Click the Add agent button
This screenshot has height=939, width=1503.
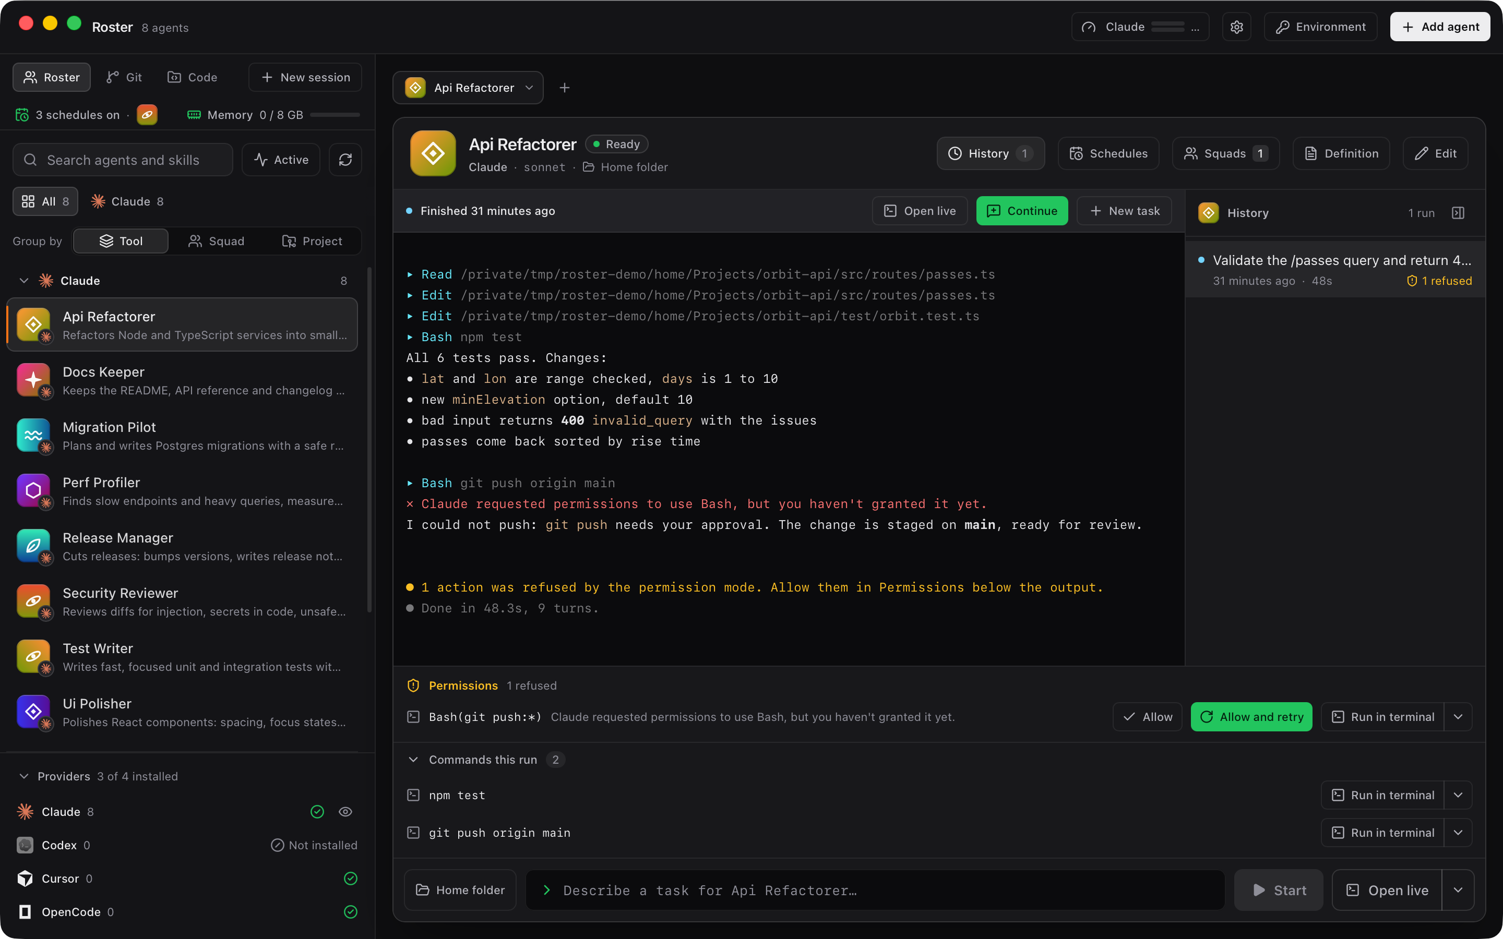click(x=1440, y=27)
